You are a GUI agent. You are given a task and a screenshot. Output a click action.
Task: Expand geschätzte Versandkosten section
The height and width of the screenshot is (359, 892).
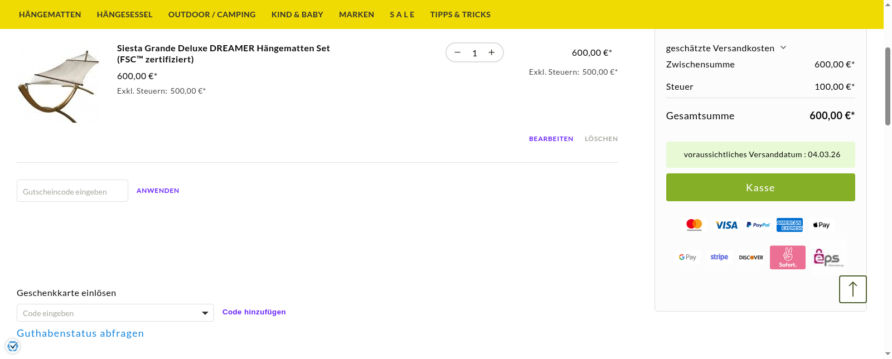726,48
